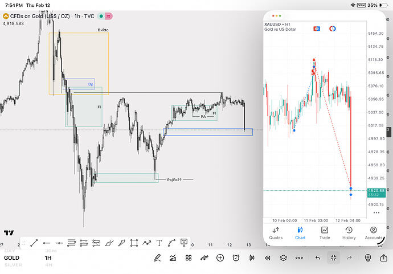Open the GOLD symbol picker
Viewport: 393px width, 274px height.
(x=11, y=257)
